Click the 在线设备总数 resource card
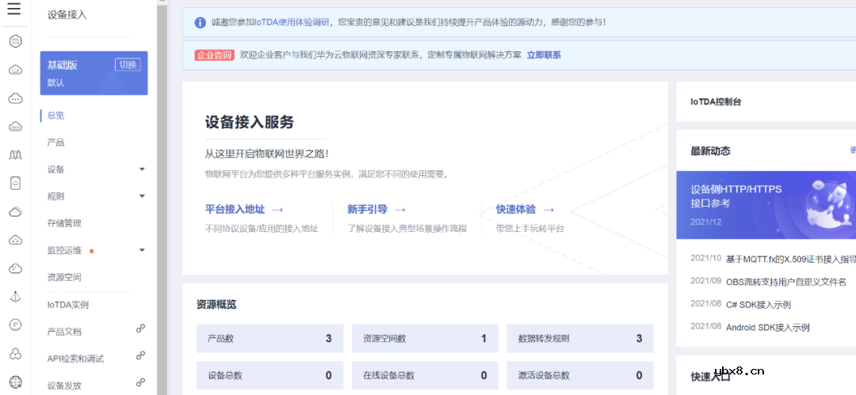This screenshot has width=856, height=395. pyautogui.click(x=426, y=375)
